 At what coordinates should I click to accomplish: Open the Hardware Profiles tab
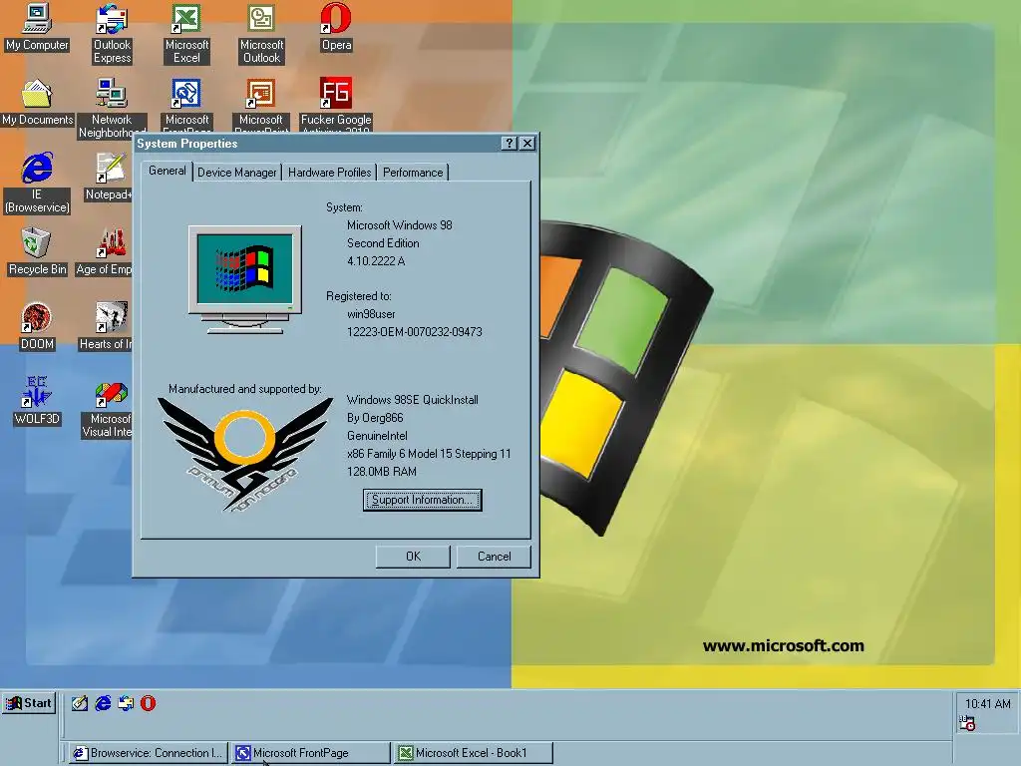coord(329,173)
